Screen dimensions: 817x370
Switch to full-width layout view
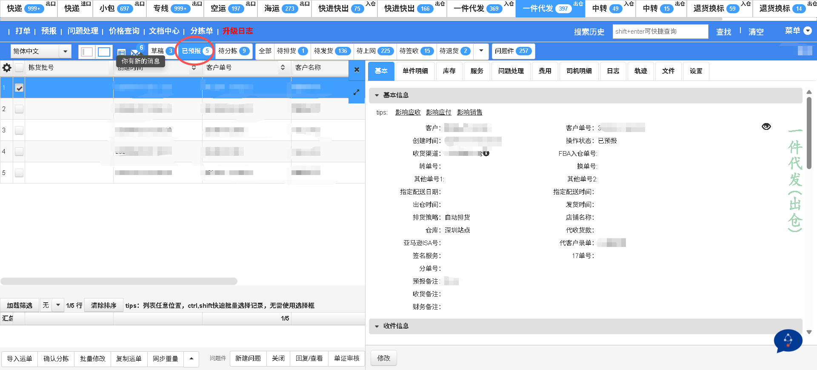tap(104, 52)
